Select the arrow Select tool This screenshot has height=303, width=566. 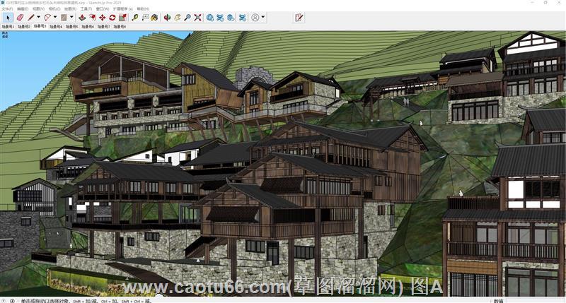pyautogui.click(x=8, y=17)
